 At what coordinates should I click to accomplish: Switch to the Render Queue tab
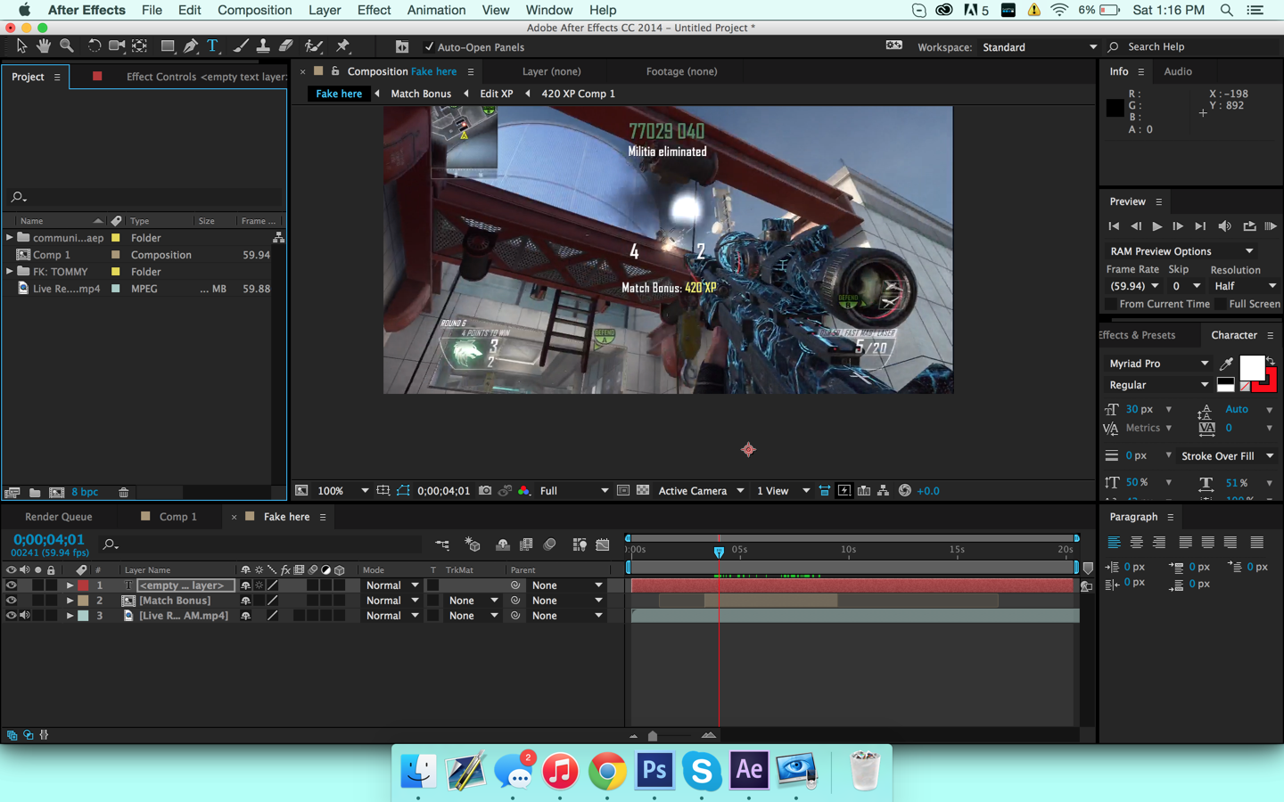coord(59,517)
